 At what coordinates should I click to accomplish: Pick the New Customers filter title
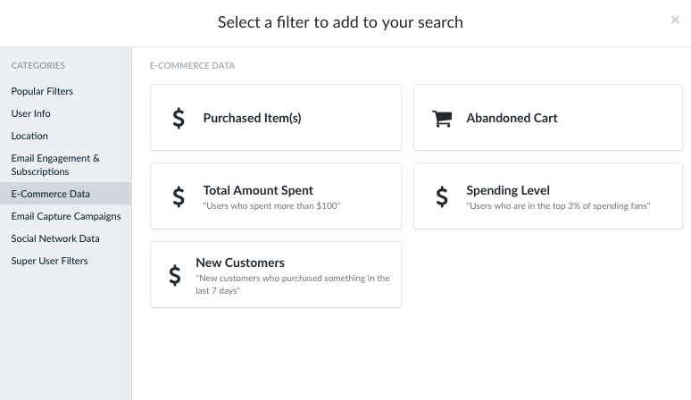click(x=240, y=262)
